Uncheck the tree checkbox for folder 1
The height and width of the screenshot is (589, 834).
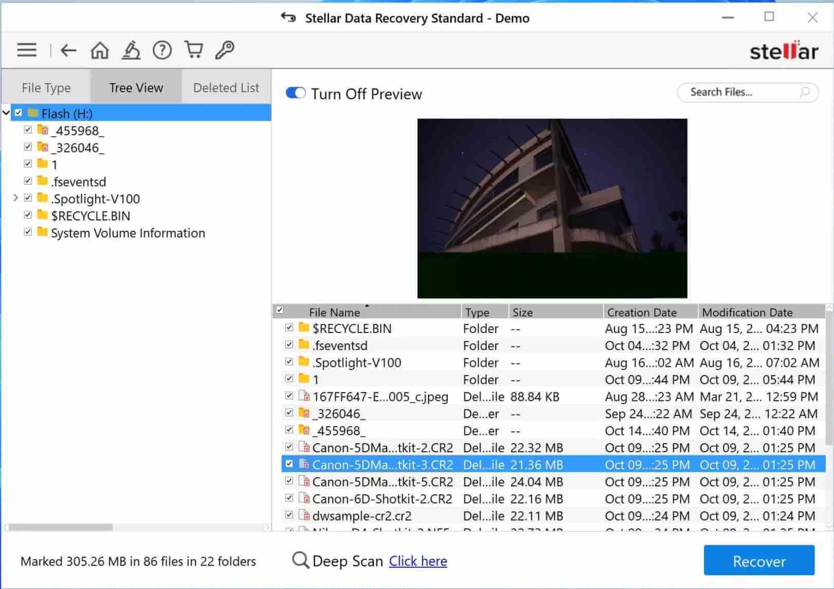click(x=28, y=164)
